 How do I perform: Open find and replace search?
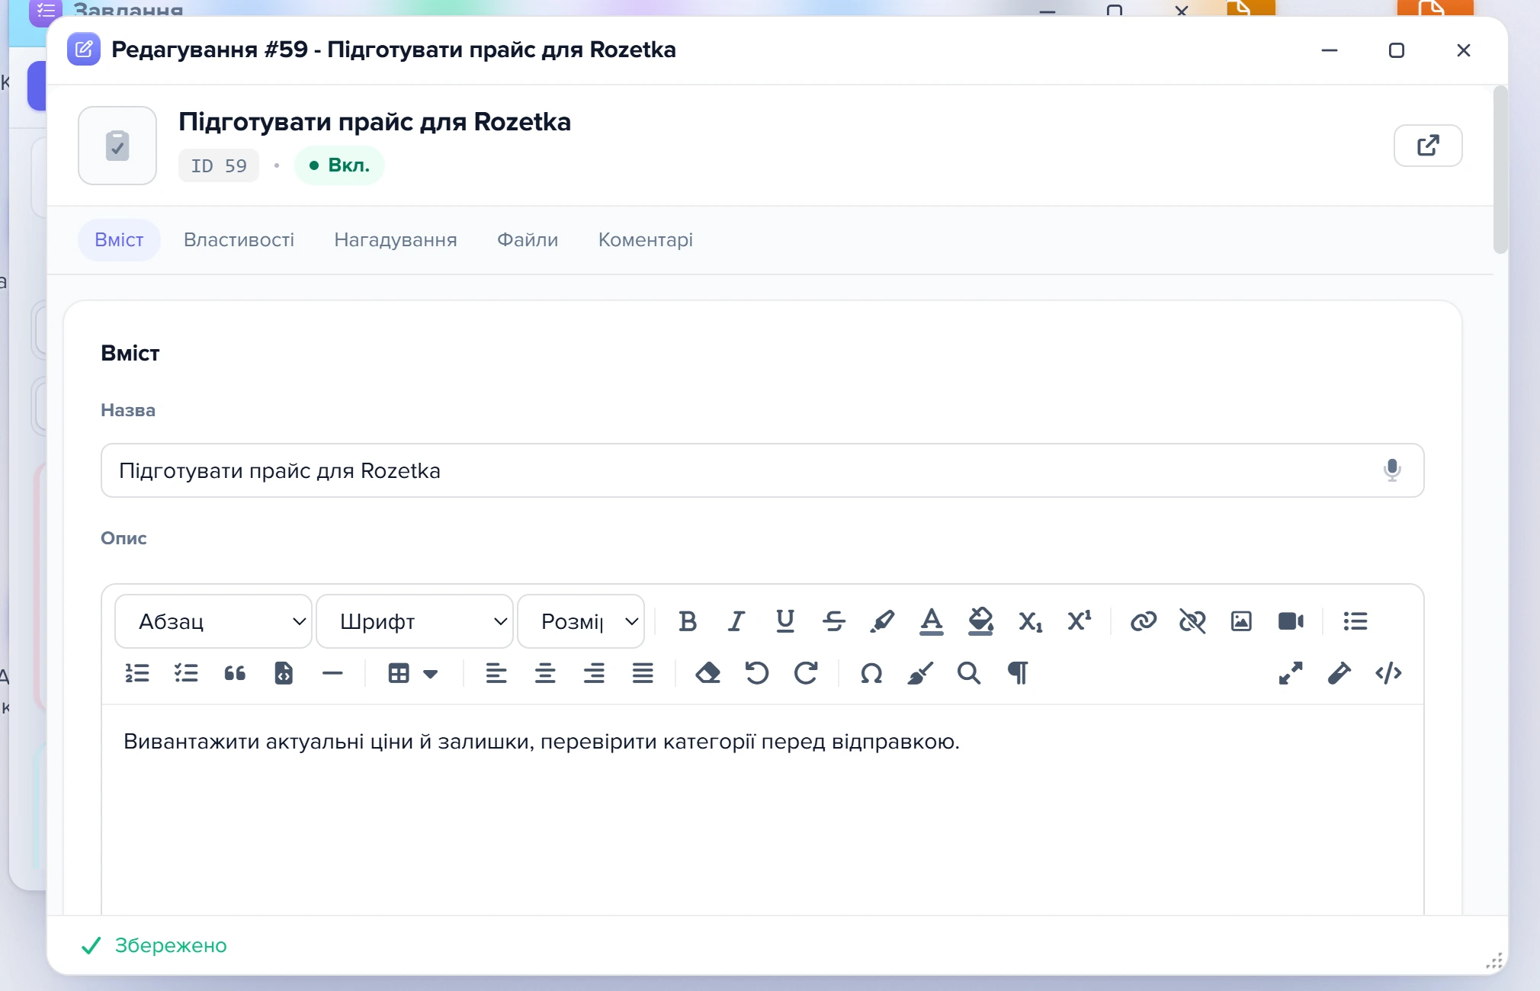click(x=969, y=673)
